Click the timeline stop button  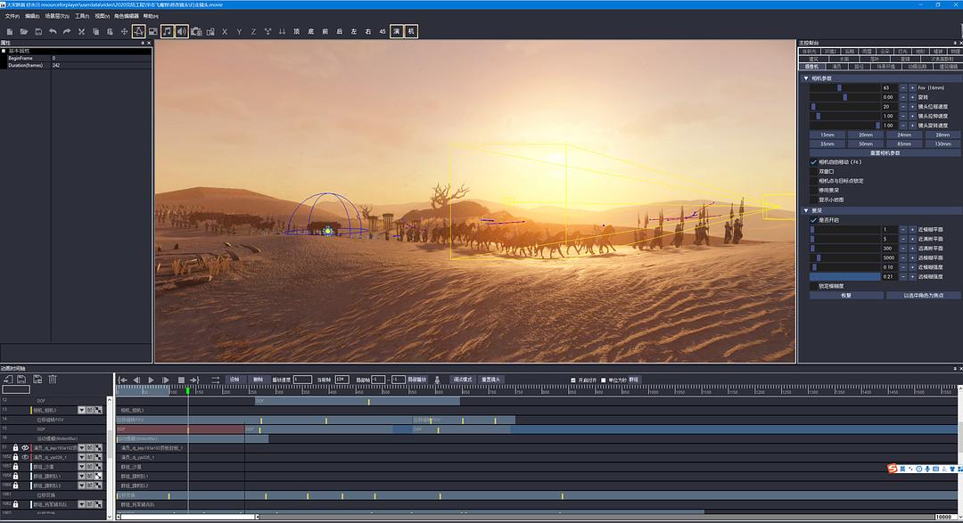pos(180,380)
